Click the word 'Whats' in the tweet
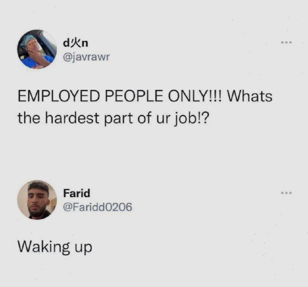This screenshot has width=308, height=287. [x=249, y=96]
